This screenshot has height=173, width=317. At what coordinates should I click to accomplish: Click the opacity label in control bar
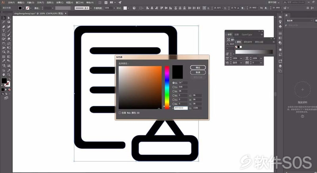coord(98,8)
